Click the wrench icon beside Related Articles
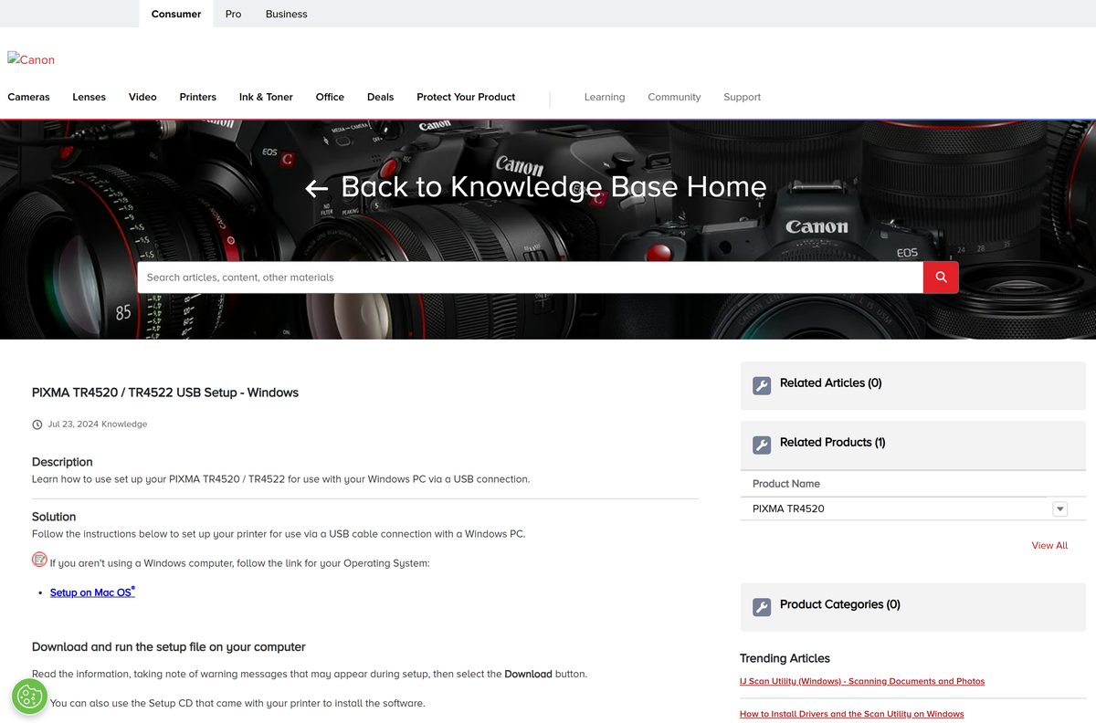This screenshot has height=723, width=1096. 762,386
